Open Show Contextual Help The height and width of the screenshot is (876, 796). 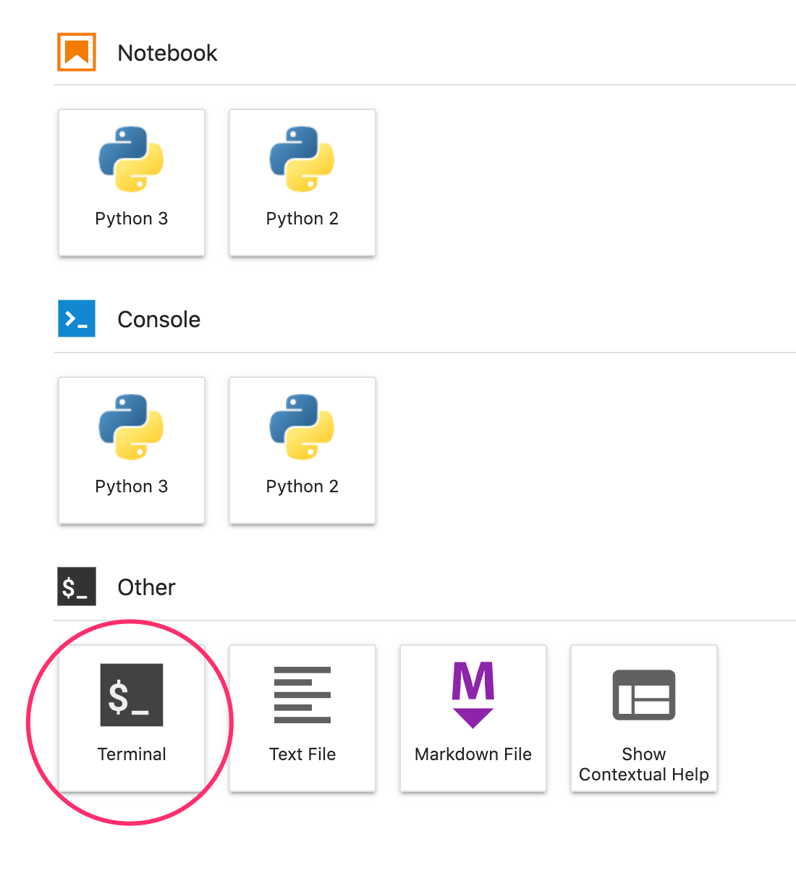click(643, 718)
